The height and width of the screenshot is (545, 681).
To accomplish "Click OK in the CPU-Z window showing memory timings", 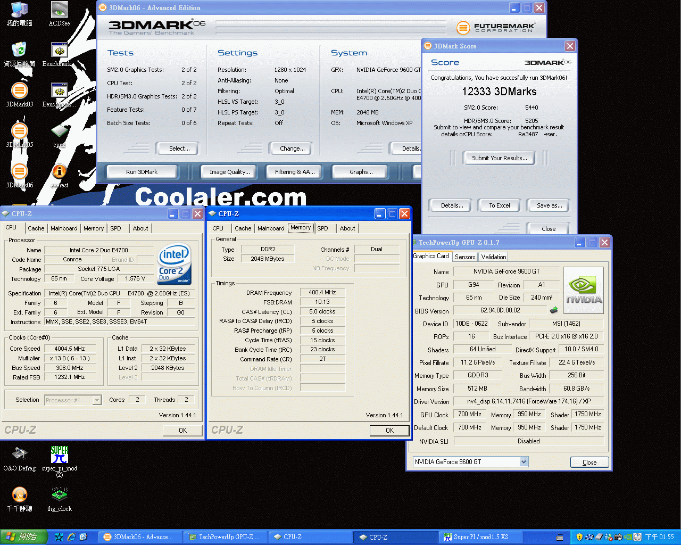I will click(389, 431).
